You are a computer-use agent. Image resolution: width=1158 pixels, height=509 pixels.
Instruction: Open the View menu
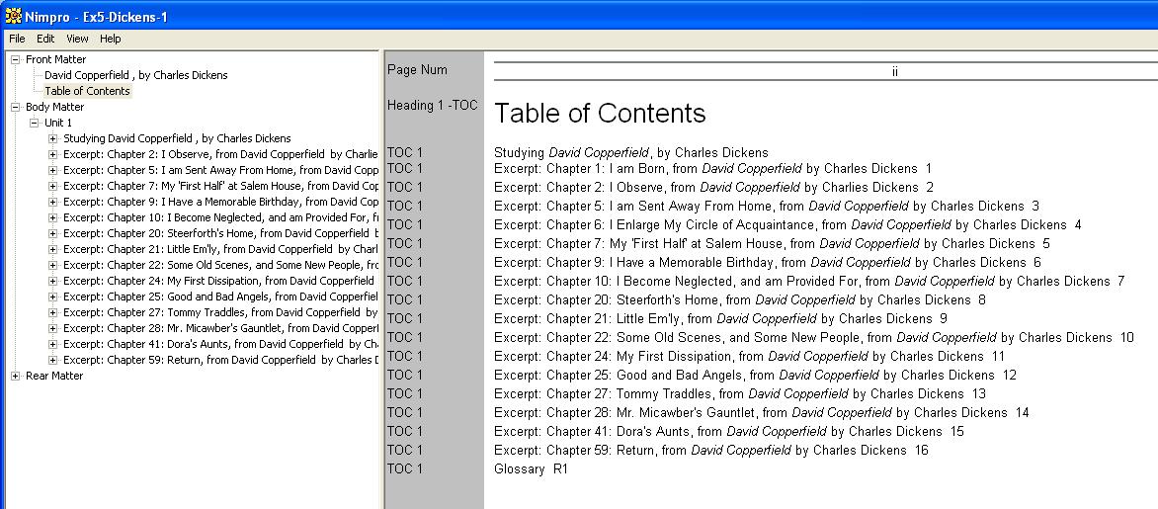(77, 39)
